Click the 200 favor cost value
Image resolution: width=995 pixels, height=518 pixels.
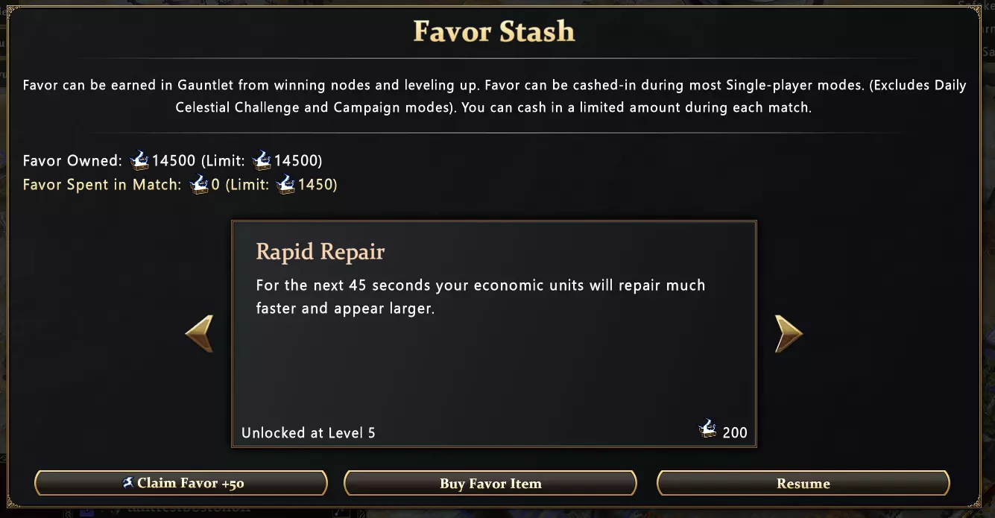735,432
